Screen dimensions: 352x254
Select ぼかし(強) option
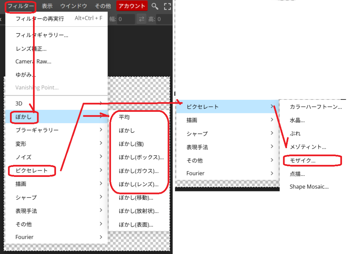[139, 144]
